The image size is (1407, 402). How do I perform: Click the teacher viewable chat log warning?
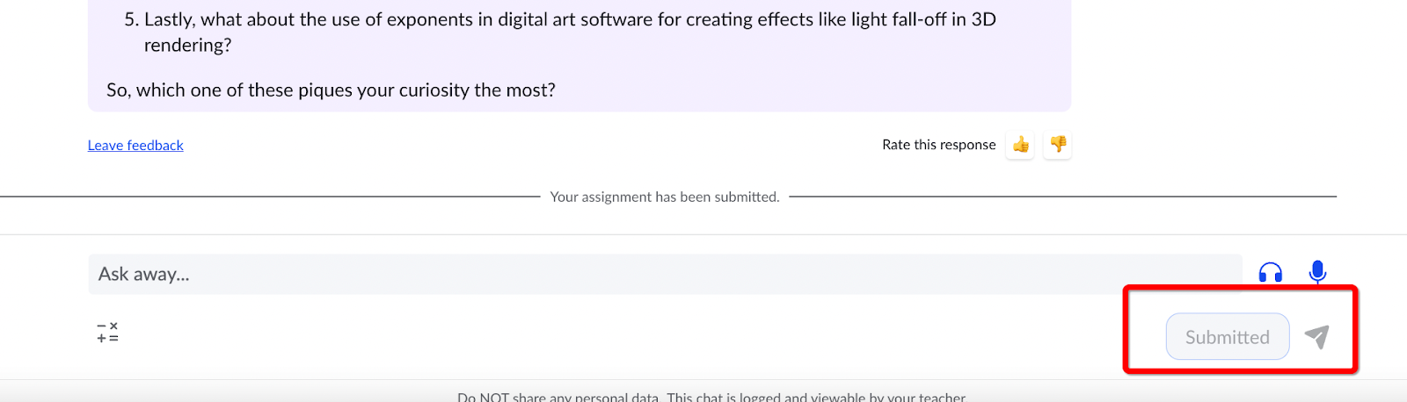816,397
